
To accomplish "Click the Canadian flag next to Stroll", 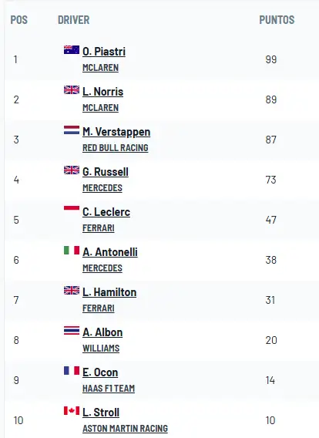I will click(x=72, y=410).
